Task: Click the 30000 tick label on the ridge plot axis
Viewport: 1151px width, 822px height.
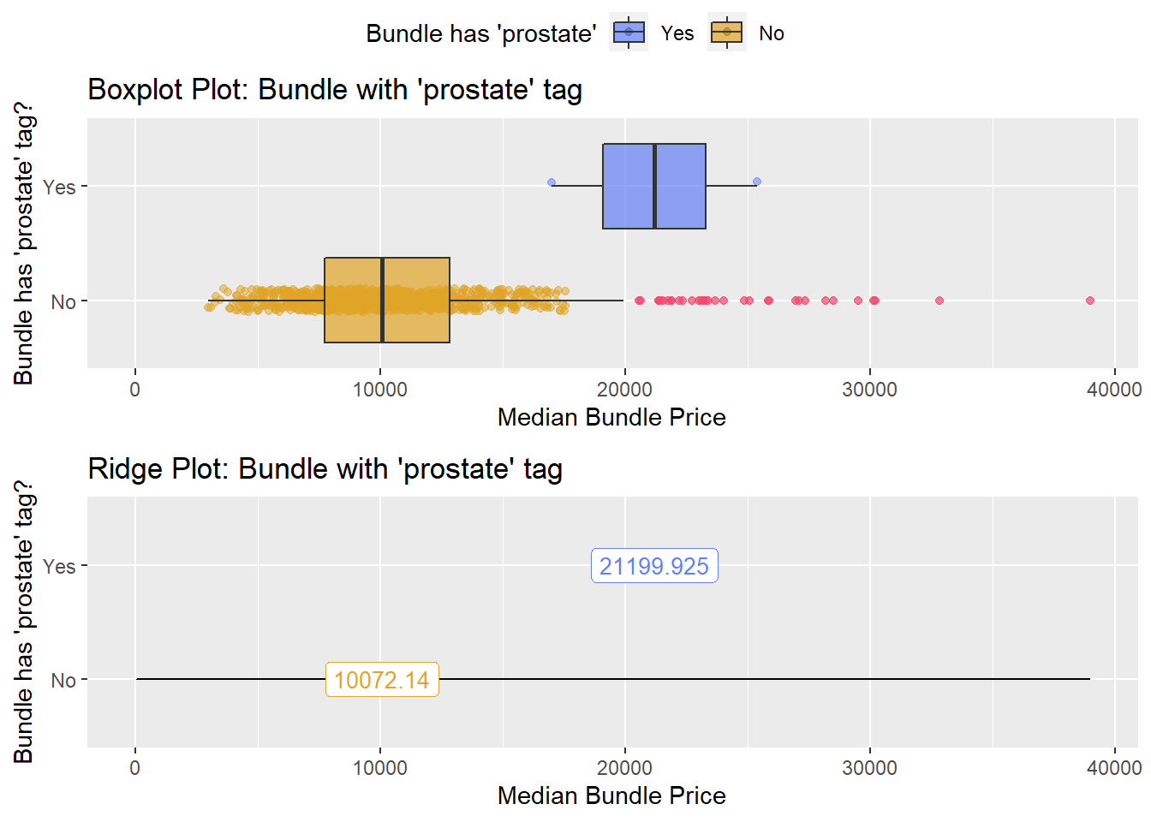Action: 870,768
